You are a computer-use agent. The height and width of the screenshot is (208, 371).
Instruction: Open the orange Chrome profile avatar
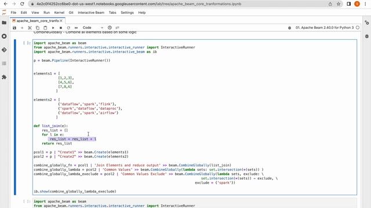coord(357,4)
